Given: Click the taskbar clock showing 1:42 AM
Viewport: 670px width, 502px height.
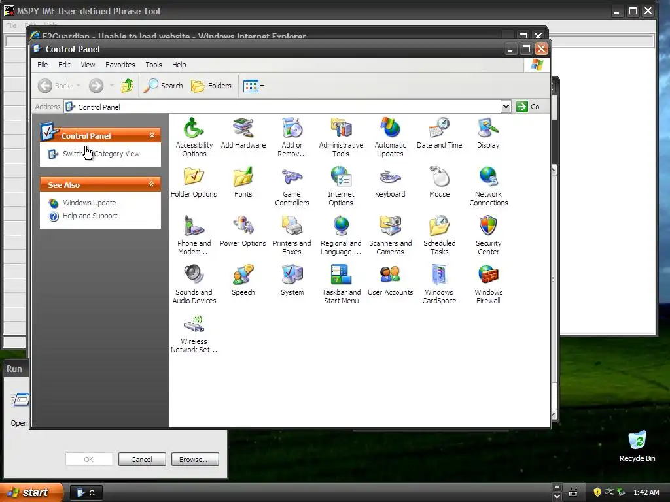Looking at the screenshot, I should pos(646,492).
